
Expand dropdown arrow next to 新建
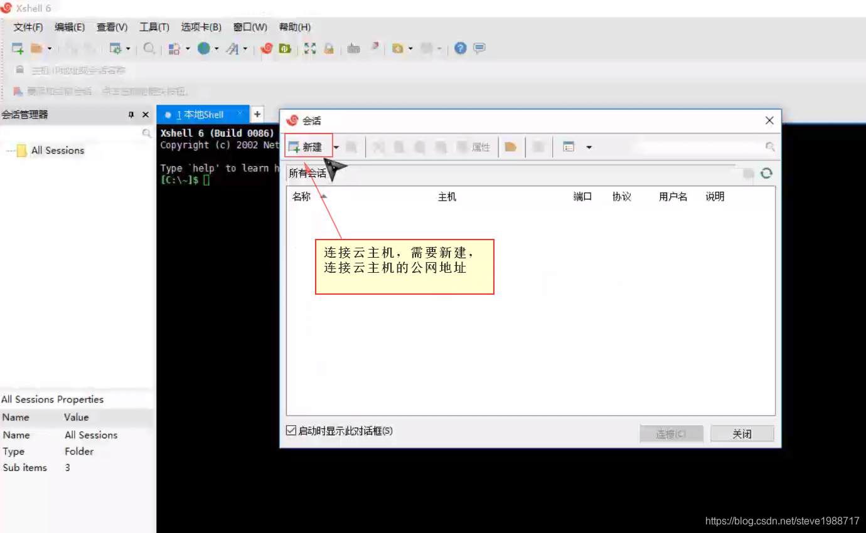tap(336, 147)
